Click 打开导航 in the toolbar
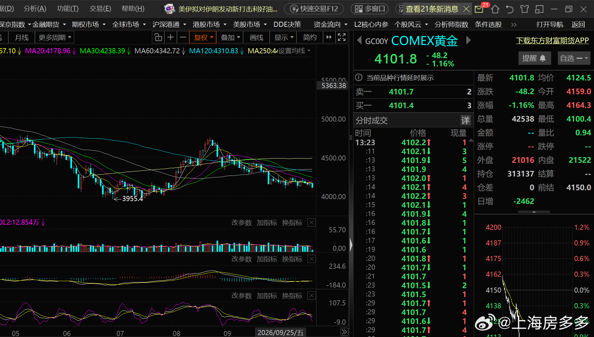The width and height of the screenshot is (594, 337). (x=550, y=25)
